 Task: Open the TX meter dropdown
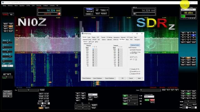tap(192, 10)
